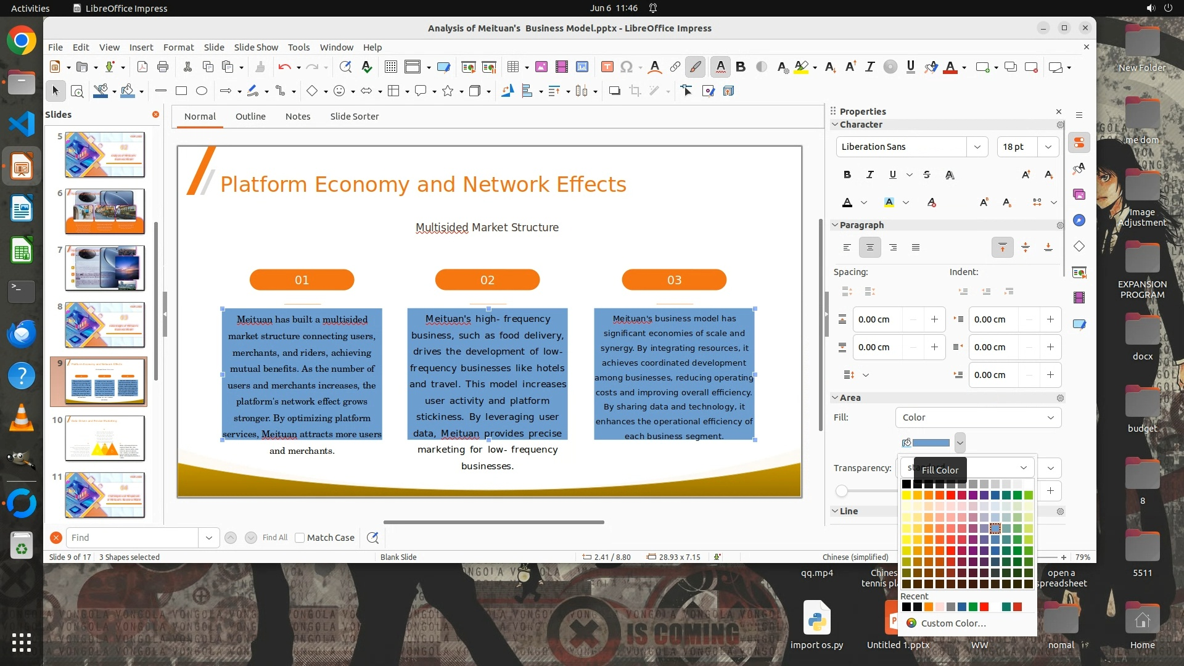This screenshot has width=1184, height=666.
Task: Click the Print icon in toolbar
Action: click(163, 67)
